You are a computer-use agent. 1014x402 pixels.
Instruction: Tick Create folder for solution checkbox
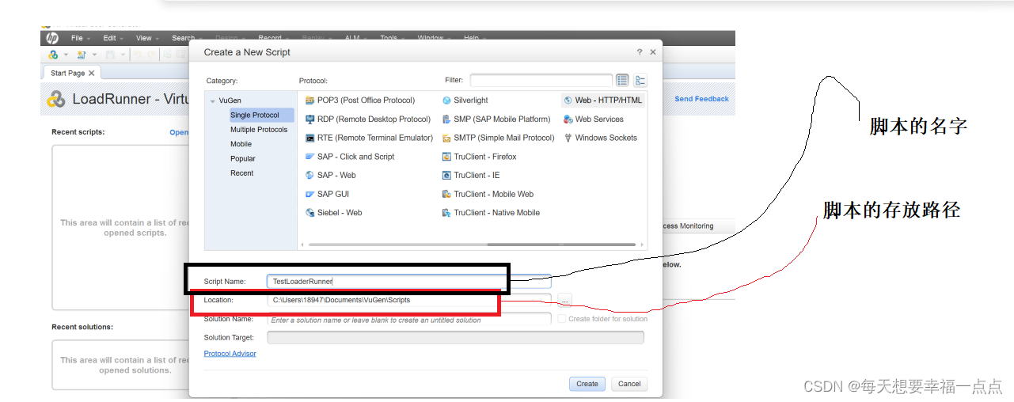coord(561,319)
